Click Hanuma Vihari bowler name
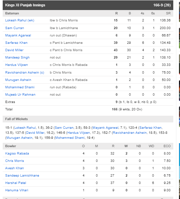The height and width of the screenshot is (199, 180). (17, 190)
